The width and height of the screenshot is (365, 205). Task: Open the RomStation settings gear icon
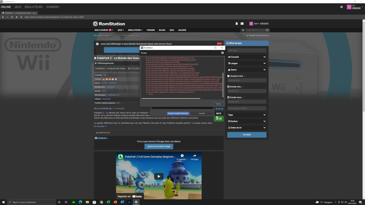[x=342, y=7]
